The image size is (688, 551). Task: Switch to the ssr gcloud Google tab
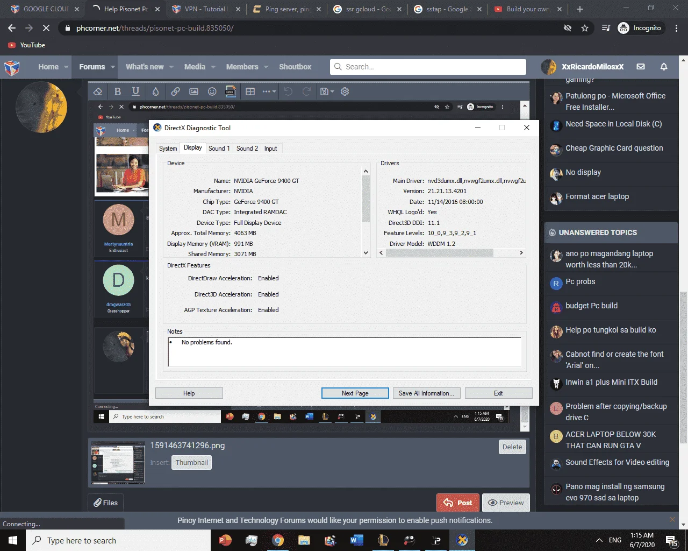click(x=368, y=9)
